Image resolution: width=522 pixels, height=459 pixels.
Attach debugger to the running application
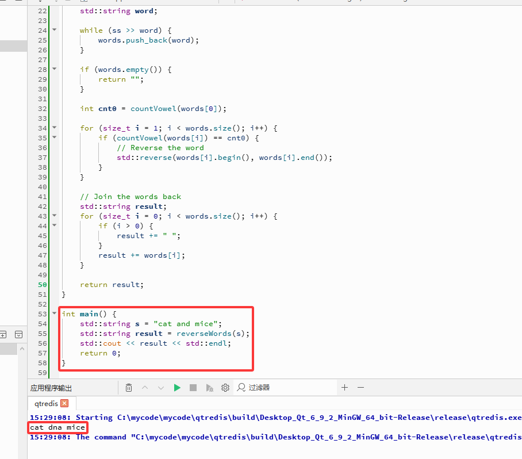tap(209, 388)
